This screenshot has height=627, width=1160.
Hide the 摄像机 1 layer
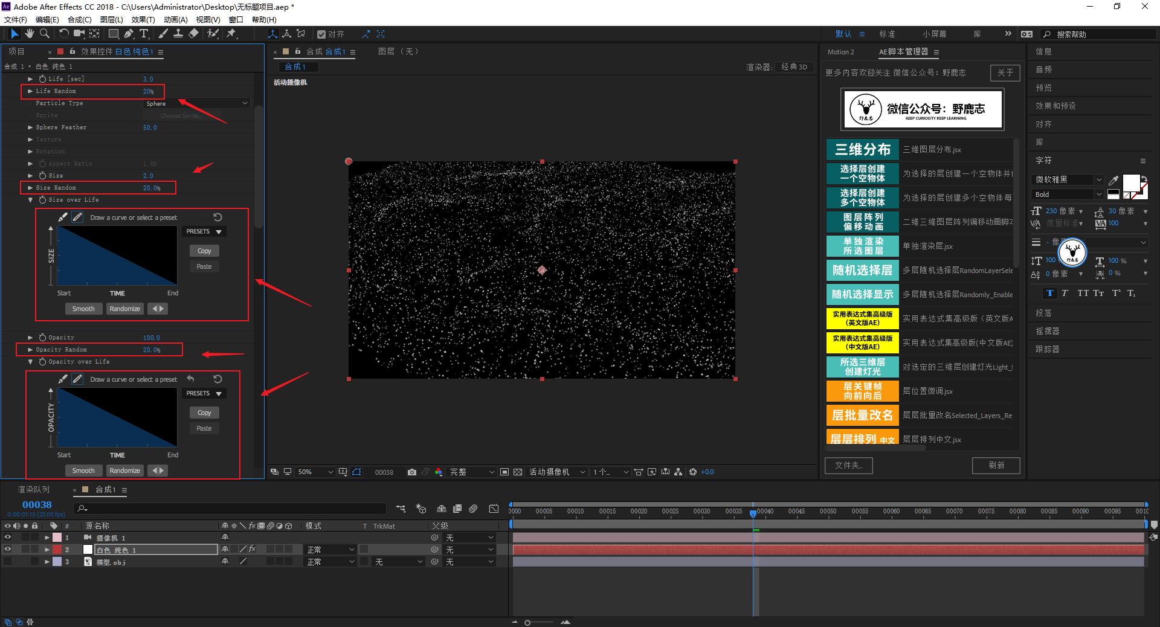pyautogui.click(x=8, y=538)
